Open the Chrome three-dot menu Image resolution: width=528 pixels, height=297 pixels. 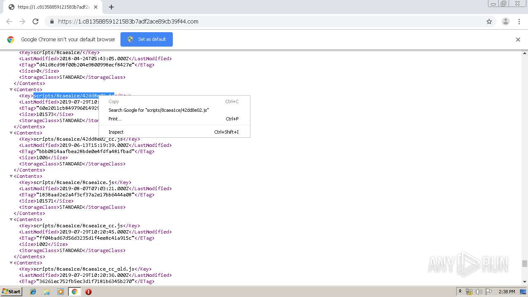click(519, 21)
